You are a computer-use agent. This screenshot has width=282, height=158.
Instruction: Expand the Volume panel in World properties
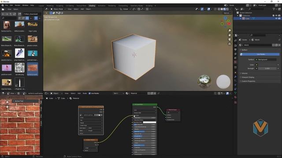(244, 73)
